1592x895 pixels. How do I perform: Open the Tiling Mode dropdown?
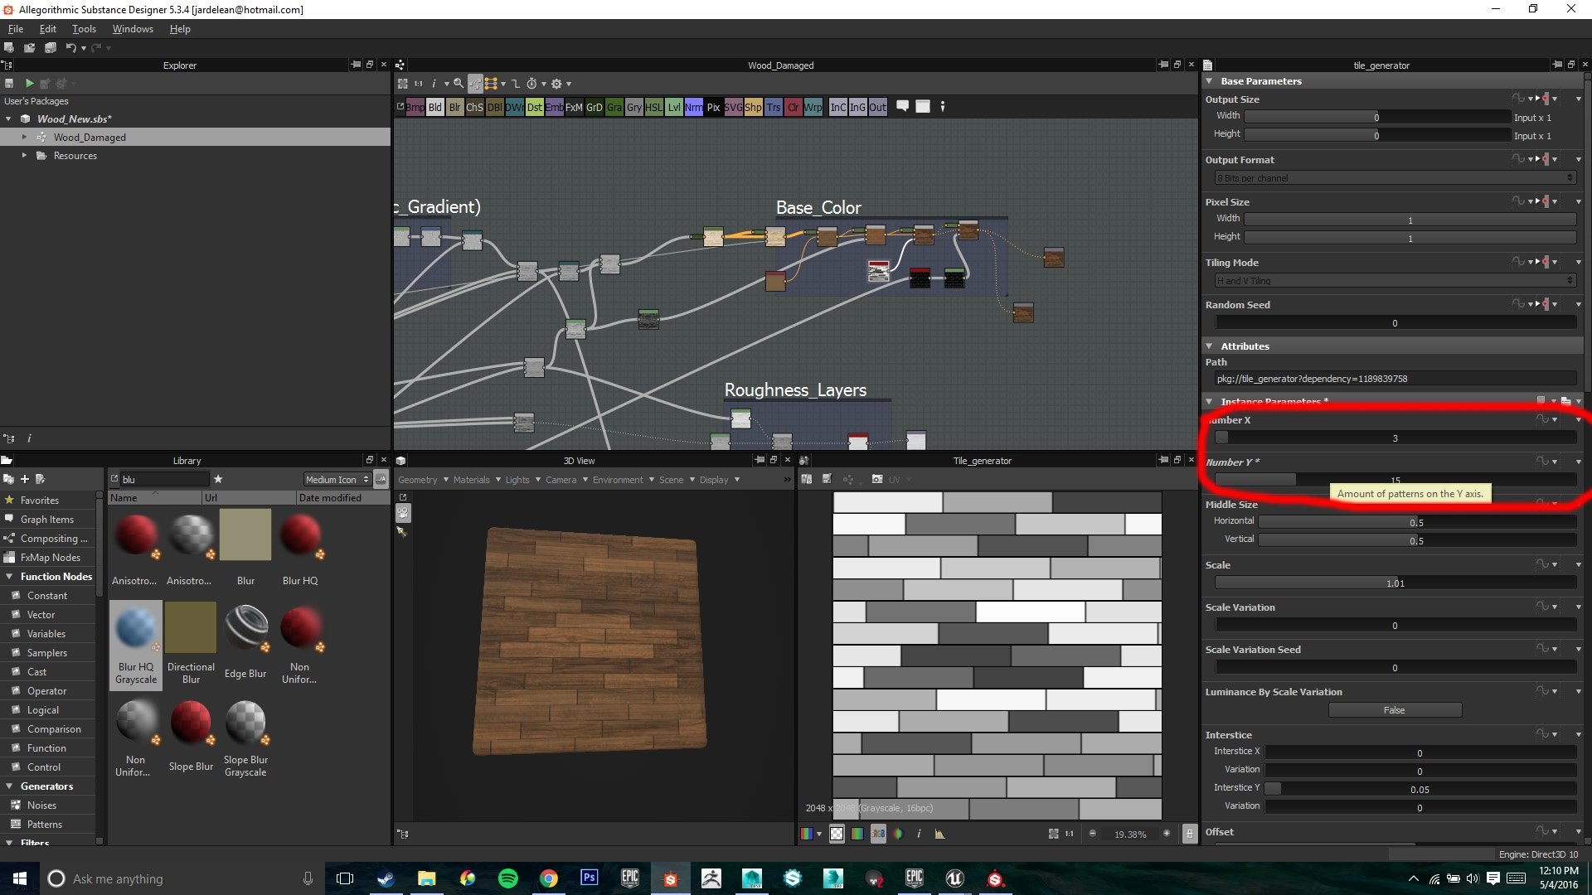pyautogui.click(x=1395, y=281)
